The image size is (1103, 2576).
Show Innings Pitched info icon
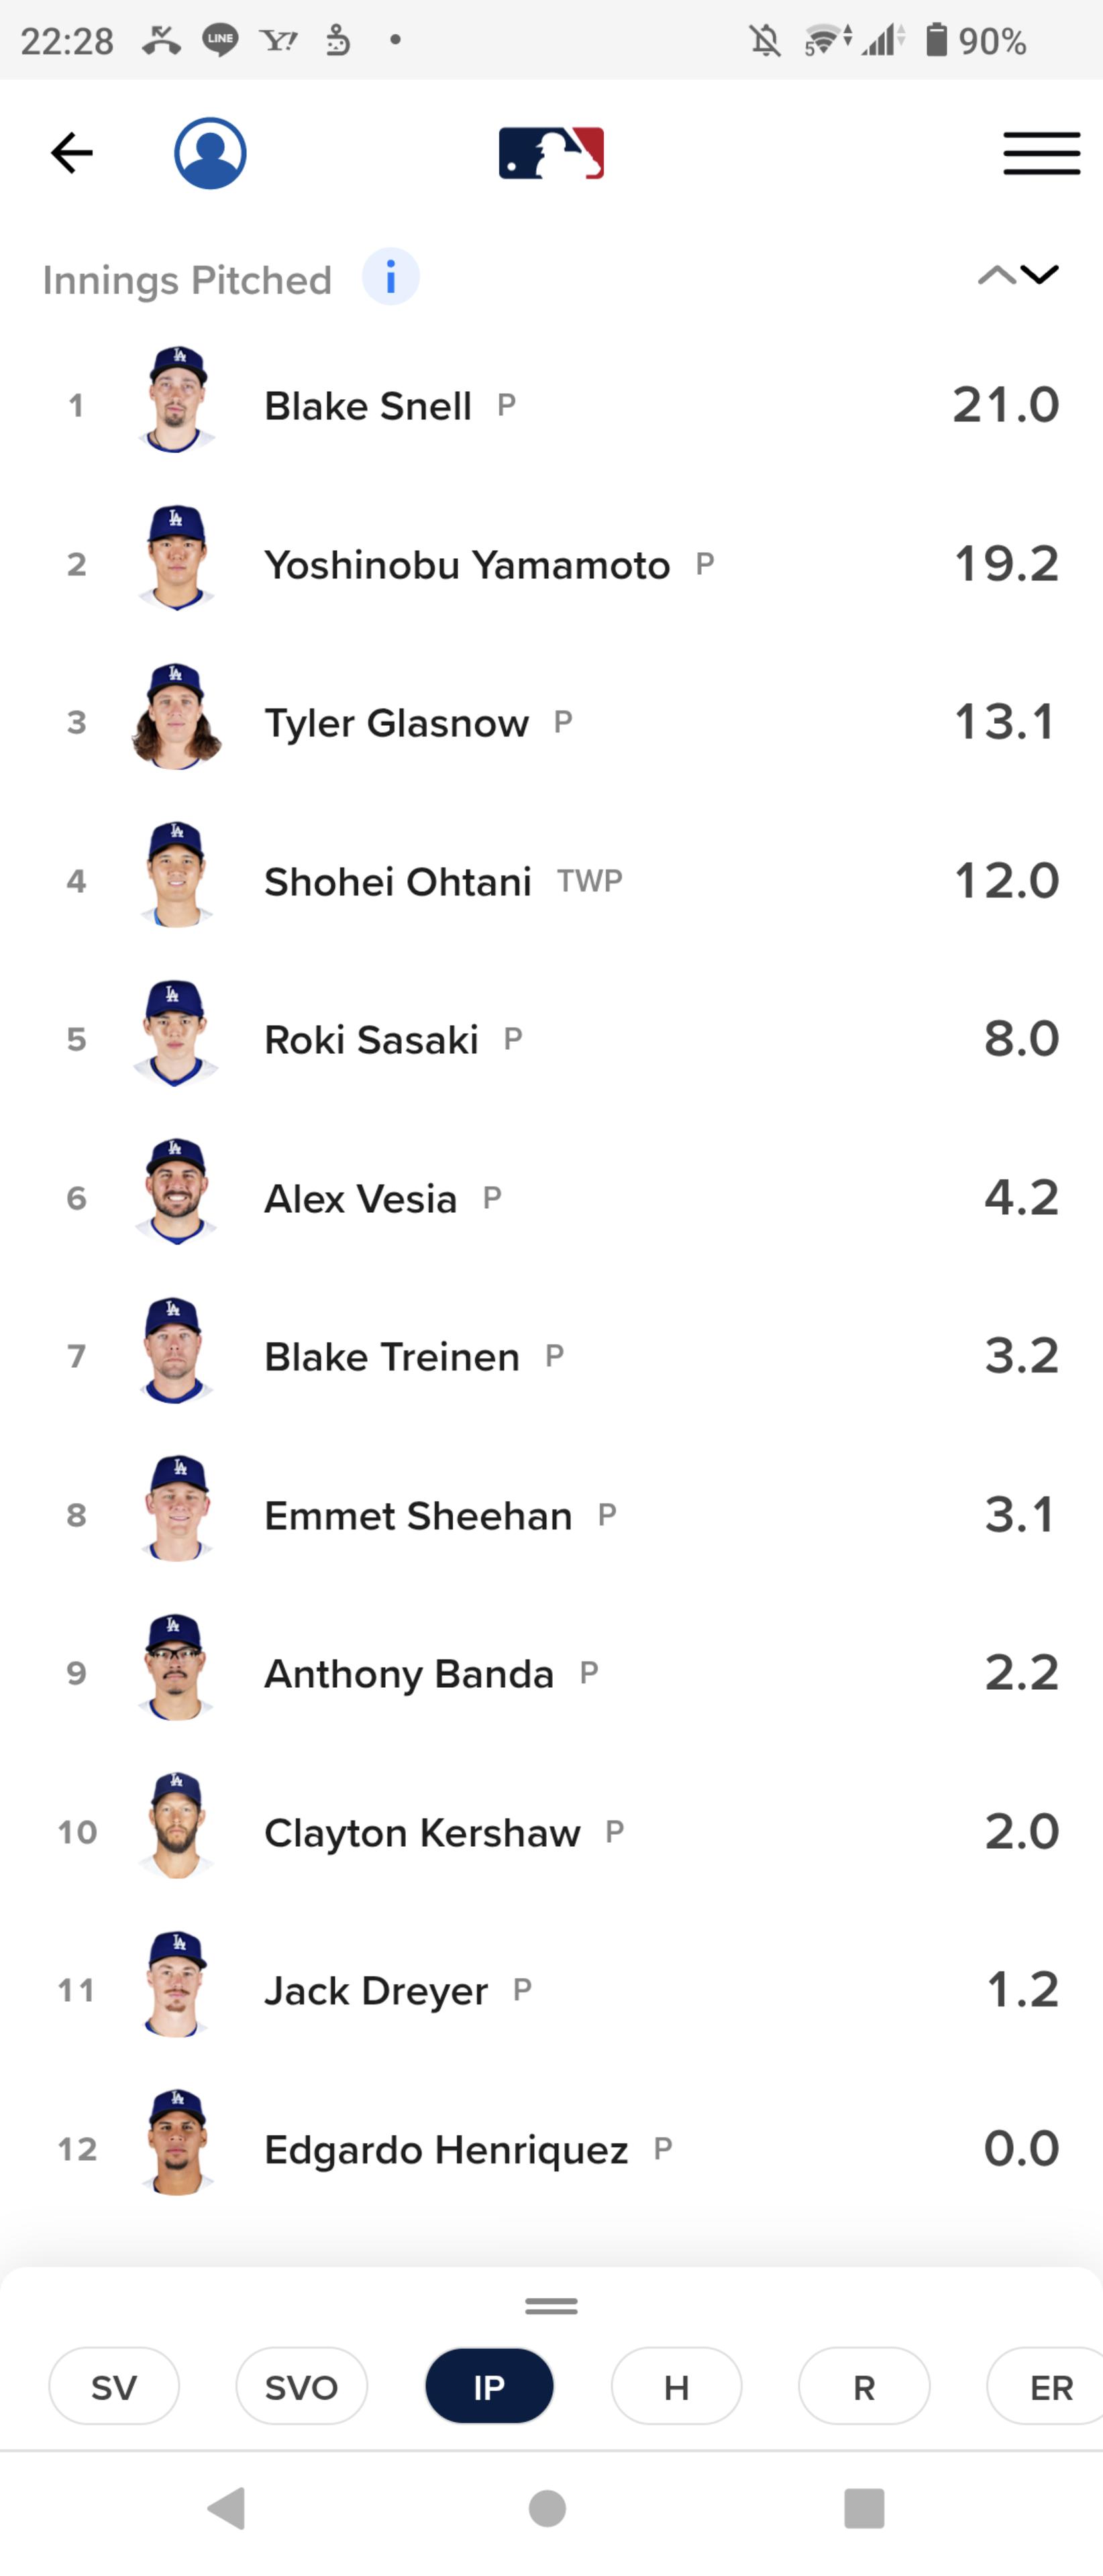[390, 277]
